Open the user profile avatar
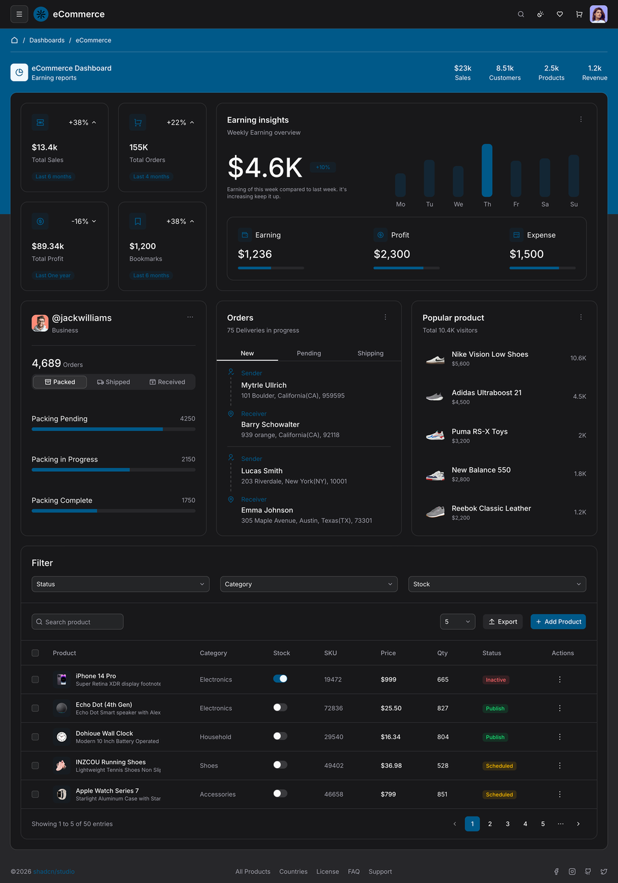The width and height of the screenshot is (618, 883). (x=599, y=14)
